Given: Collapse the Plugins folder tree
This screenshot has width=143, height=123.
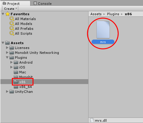Looking at the screenshot, I should [7, 58].
